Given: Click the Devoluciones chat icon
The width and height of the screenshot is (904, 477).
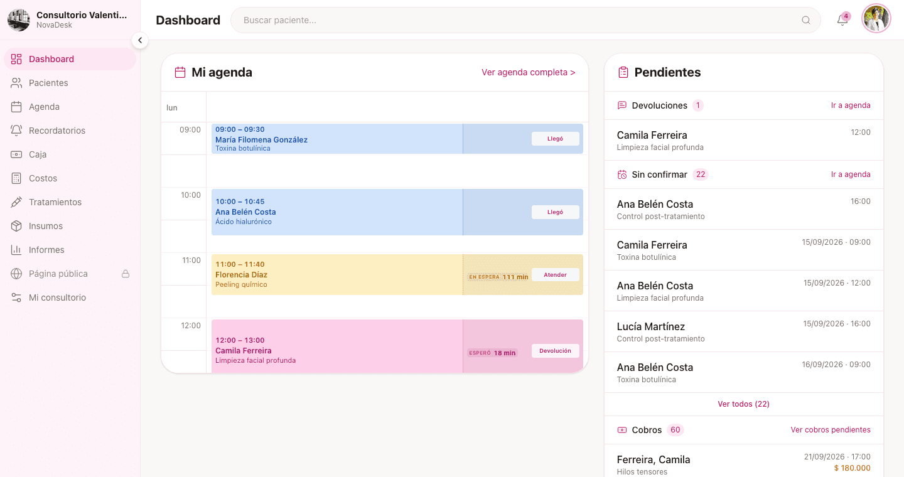Looking at the screenshot, I should pyautogui.click(x=622, y=105).
